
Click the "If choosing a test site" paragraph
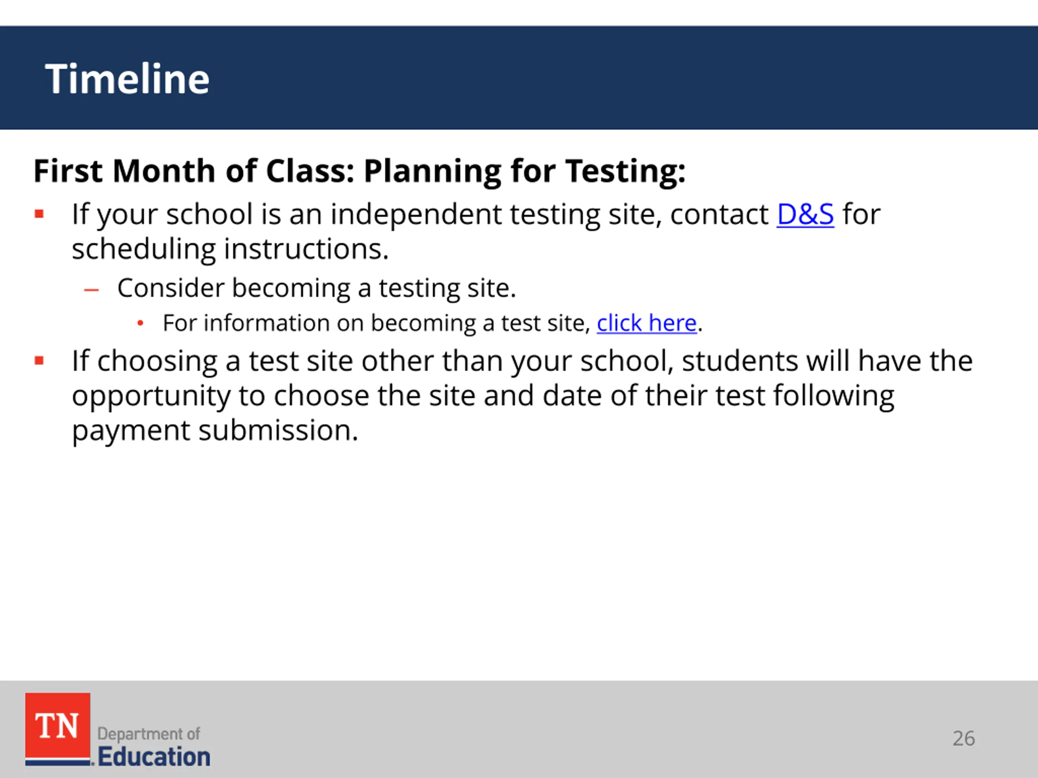pos(522,395)
